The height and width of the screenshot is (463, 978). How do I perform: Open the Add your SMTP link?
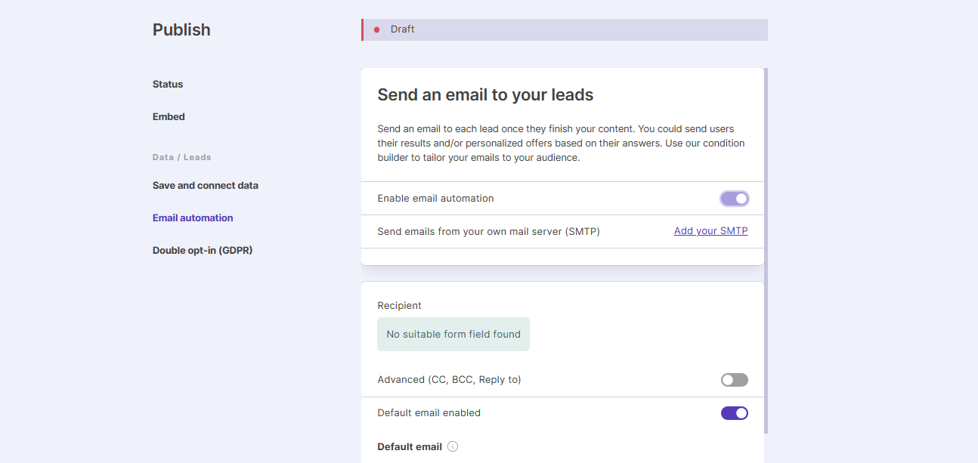710,230
